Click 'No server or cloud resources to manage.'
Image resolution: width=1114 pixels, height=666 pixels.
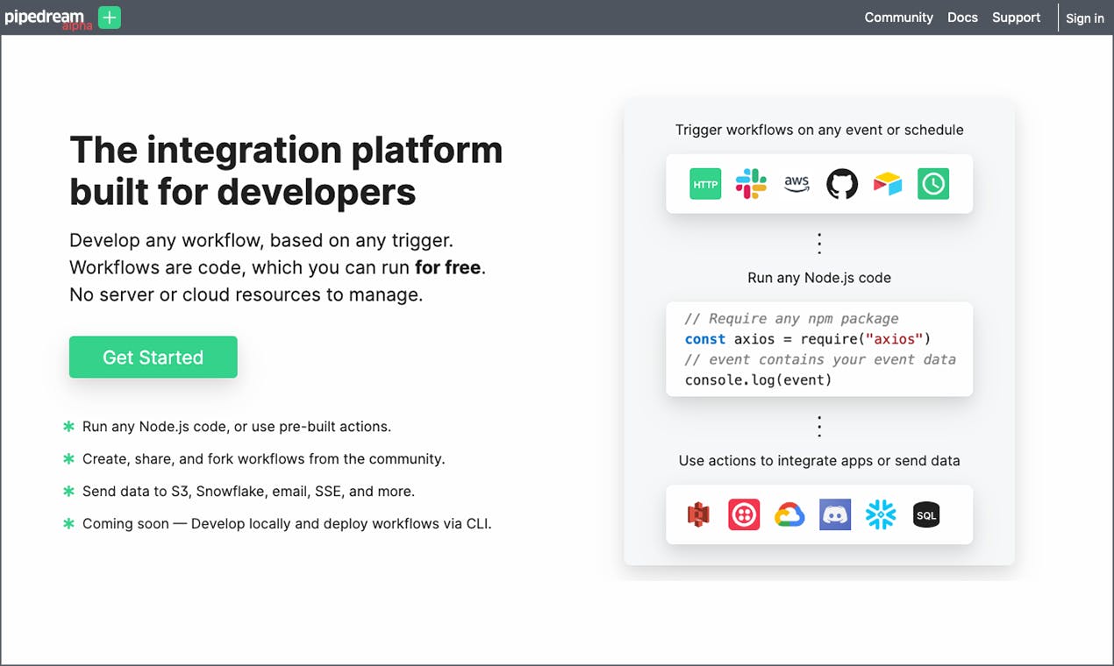coord(246,294)
